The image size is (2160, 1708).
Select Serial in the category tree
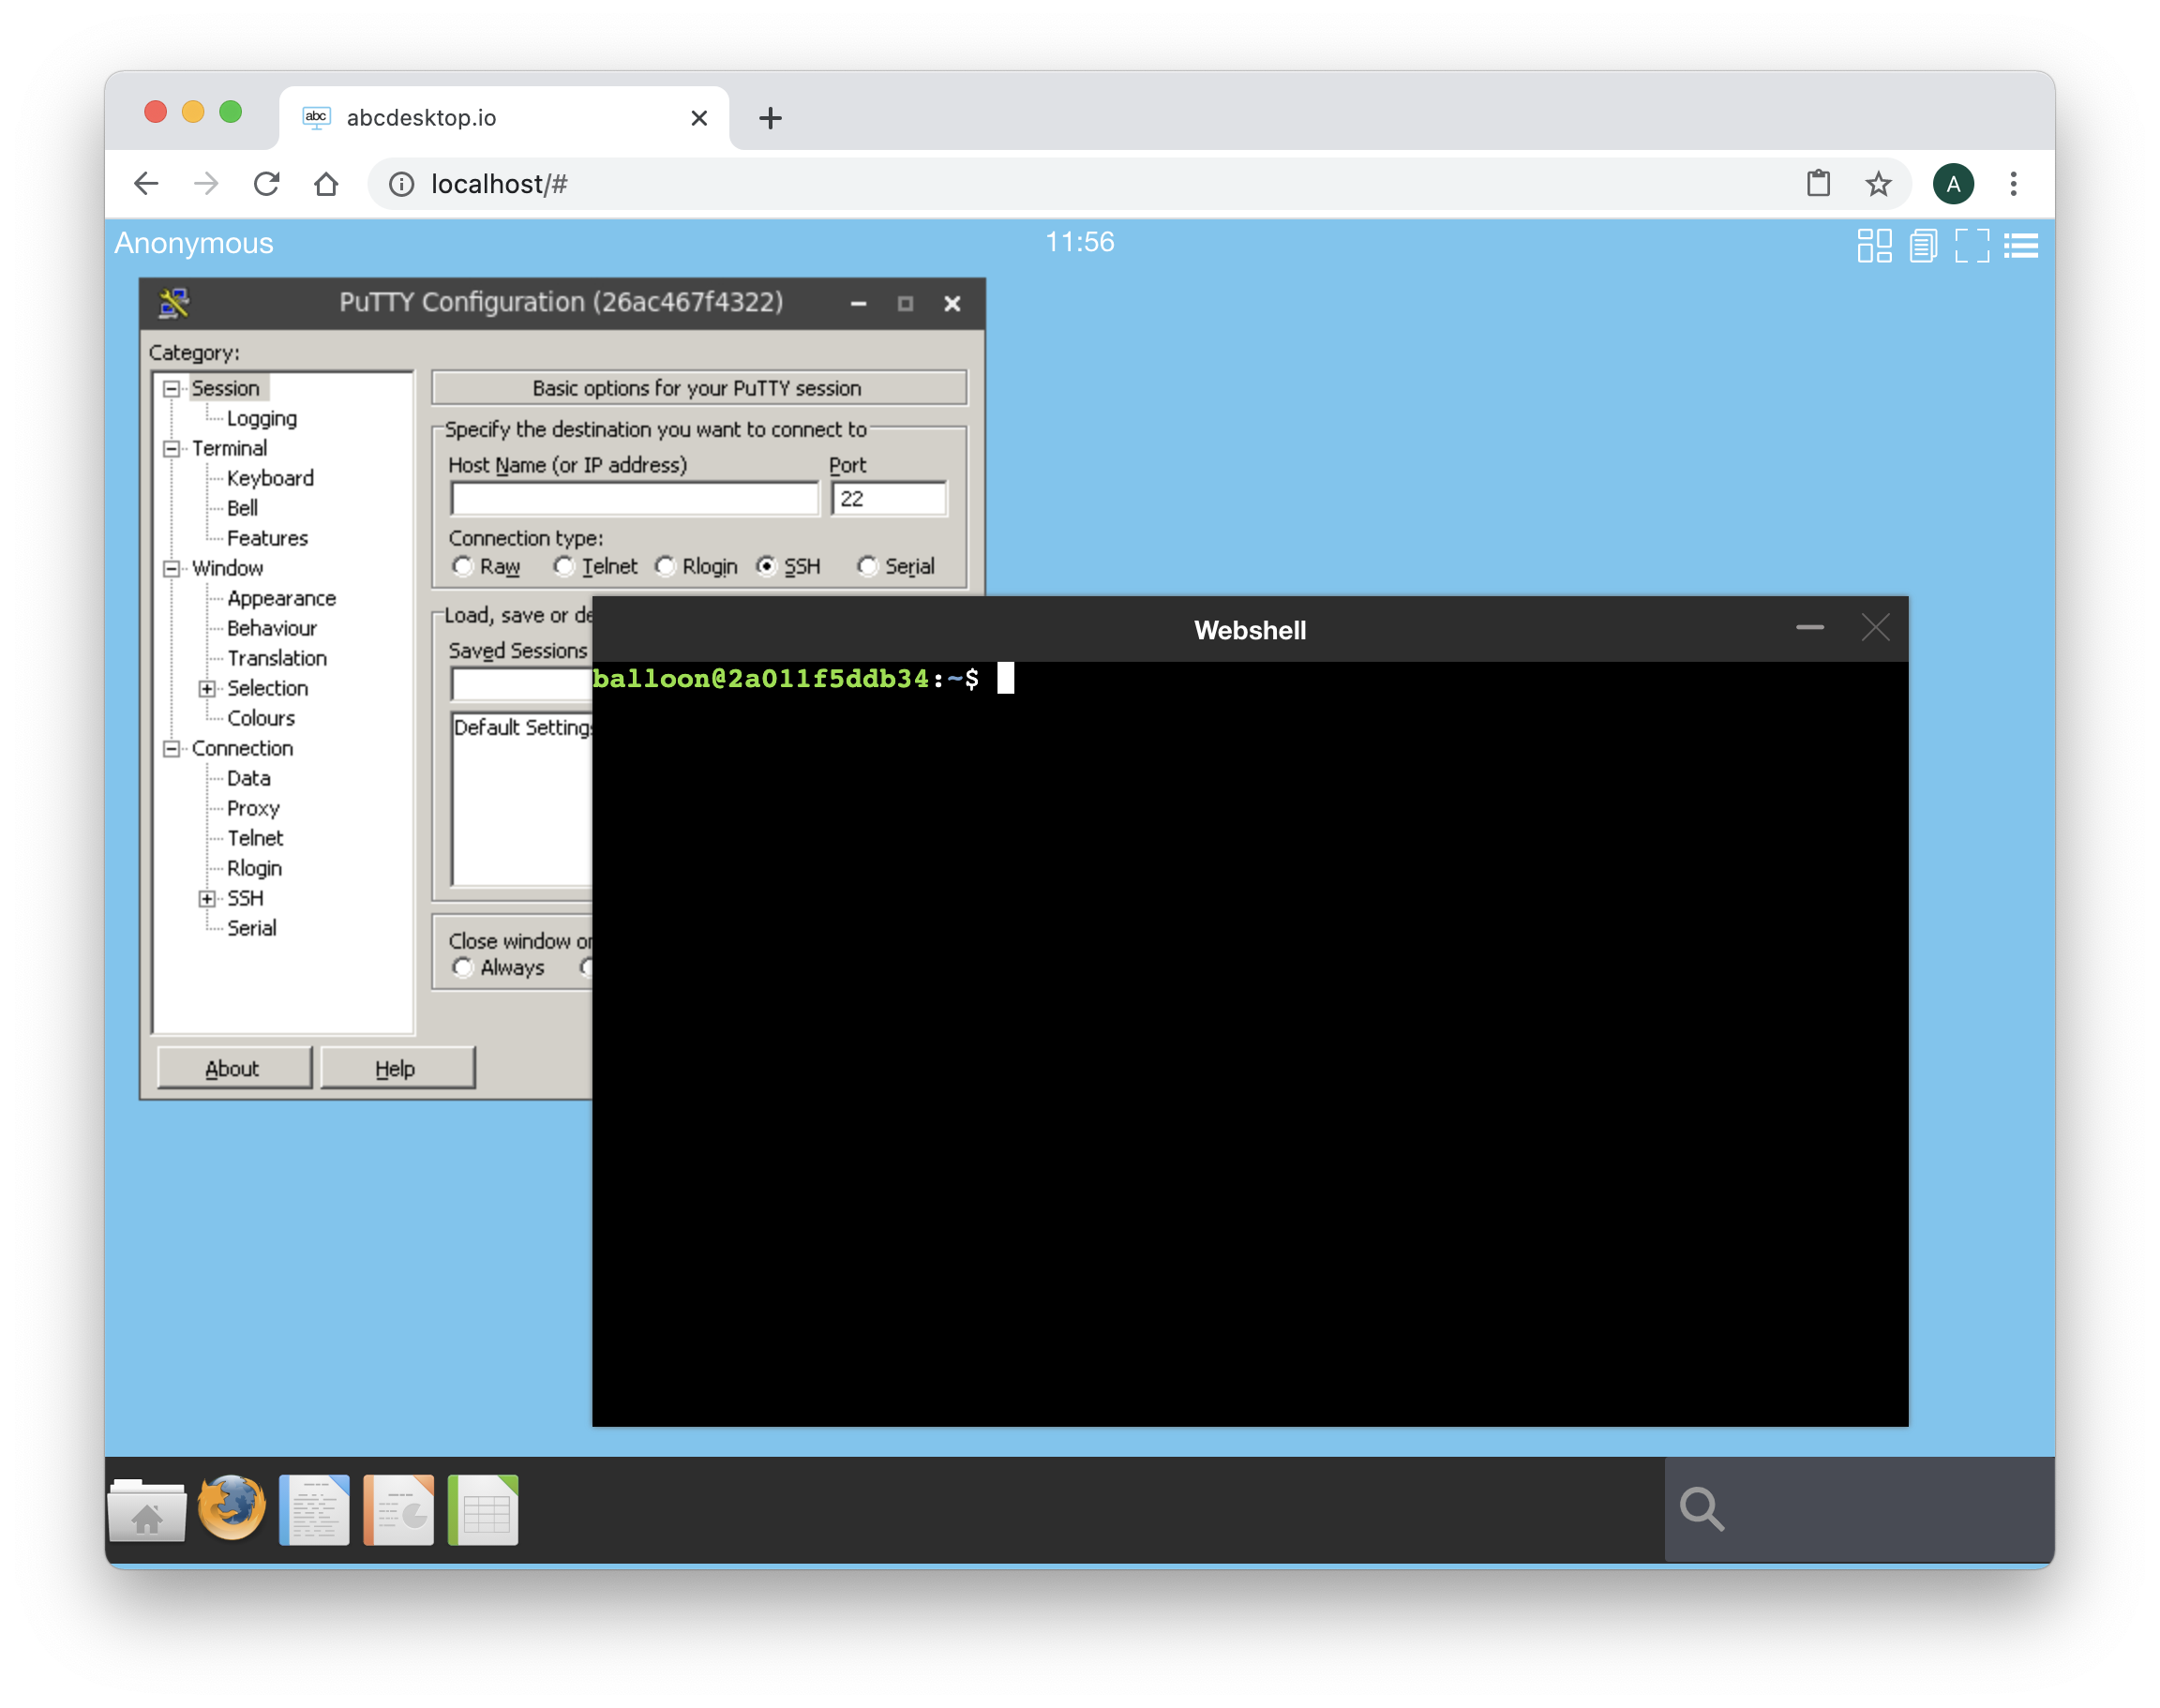tap(252, 928)
